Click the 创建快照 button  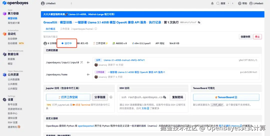(245, 37)
